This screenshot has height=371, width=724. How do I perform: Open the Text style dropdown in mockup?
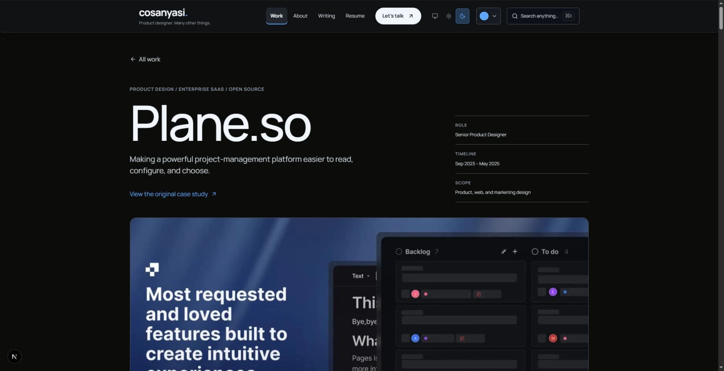pyautogui.click(x=361, y=276)
